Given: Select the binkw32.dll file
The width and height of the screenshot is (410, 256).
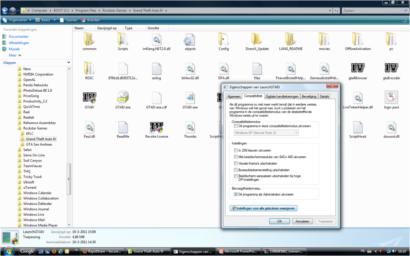Looking at the screenshot, I should (x=190, y=69).
